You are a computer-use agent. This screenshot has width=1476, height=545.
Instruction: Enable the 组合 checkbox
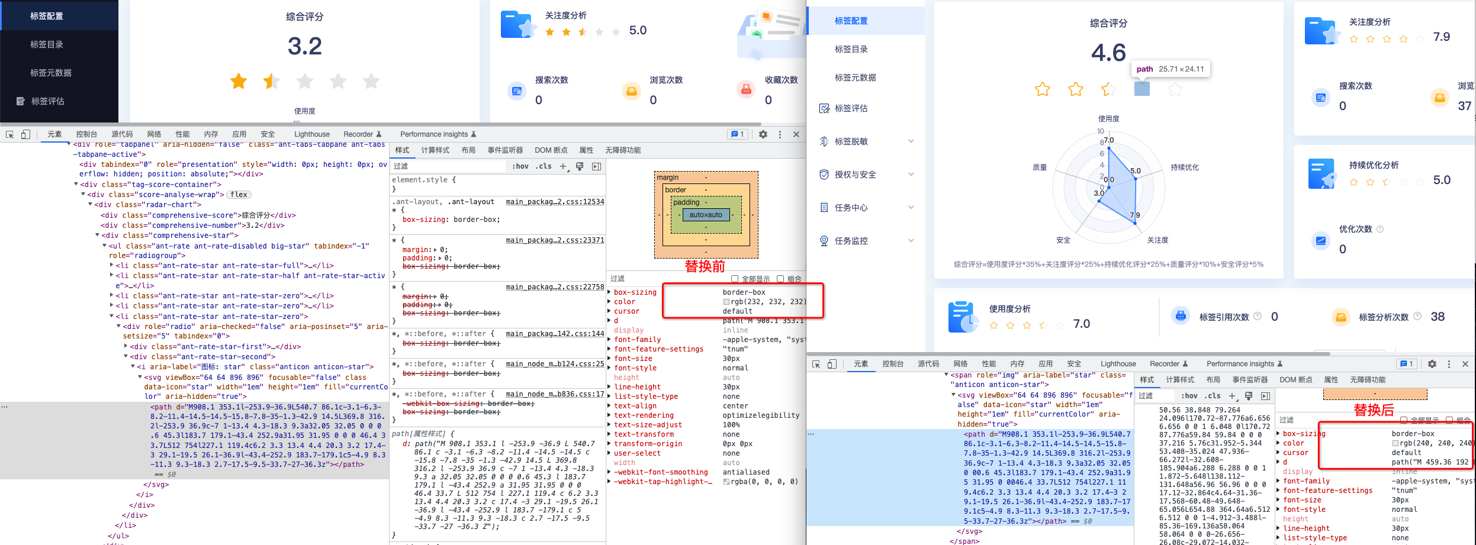(x=782, y=278)
